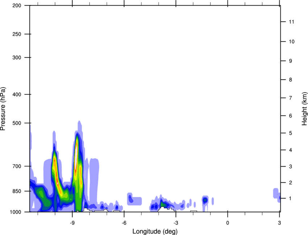Click the 'Pressure (hPa)' axis title
The width and height of the screenshot is (308, 235).
pyautogui.click(x=3, y=109)
